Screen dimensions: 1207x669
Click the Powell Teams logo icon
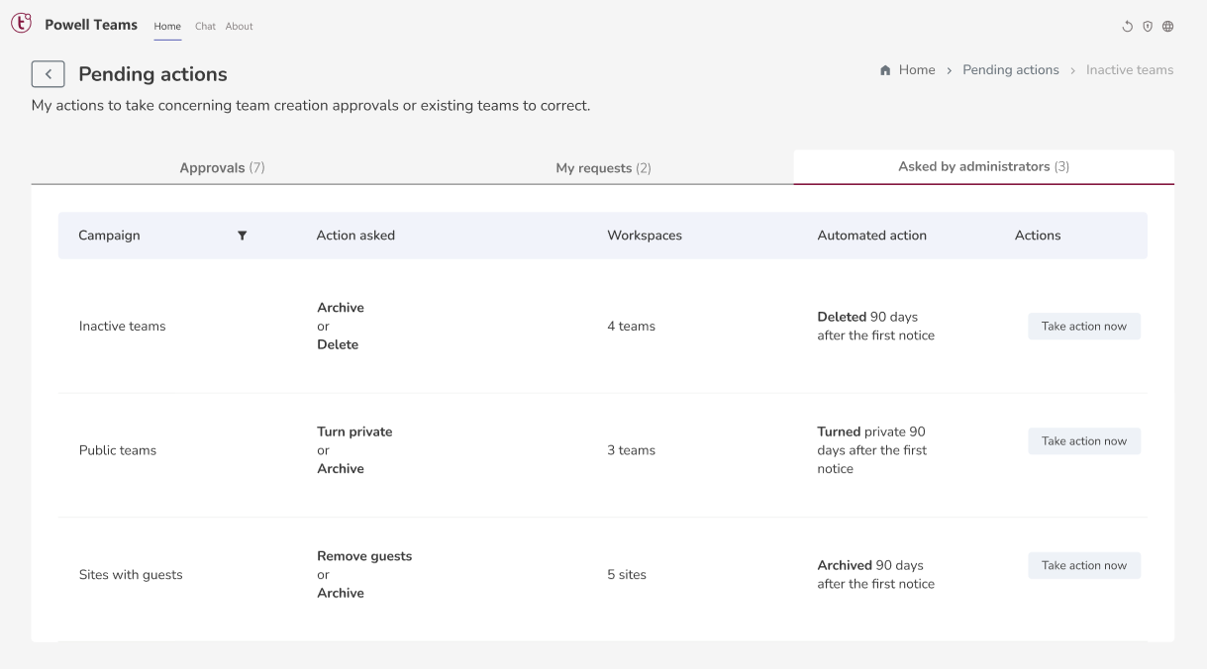21,25
